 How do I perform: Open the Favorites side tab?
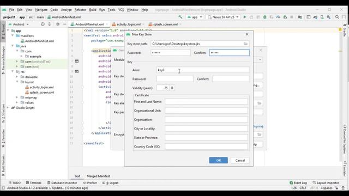[x=3, y=138]
